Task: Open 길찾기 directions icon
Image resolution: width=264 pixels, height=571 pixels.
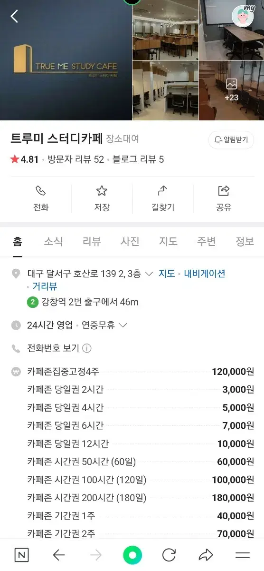Action: point(162,191)
